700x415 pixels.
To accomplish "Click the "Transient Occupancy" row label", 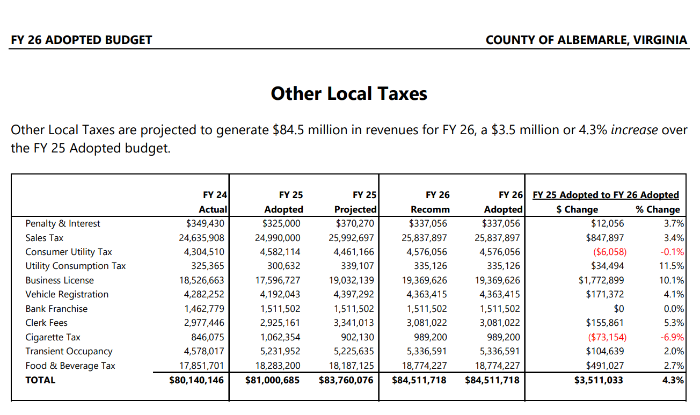I will point(69,351).
